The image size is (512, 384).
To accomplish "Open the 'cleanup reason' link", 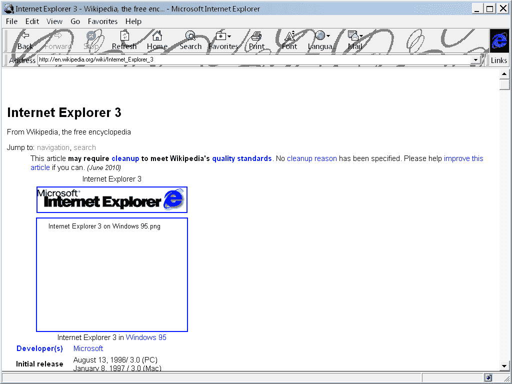I will click(x=312, y=158).
